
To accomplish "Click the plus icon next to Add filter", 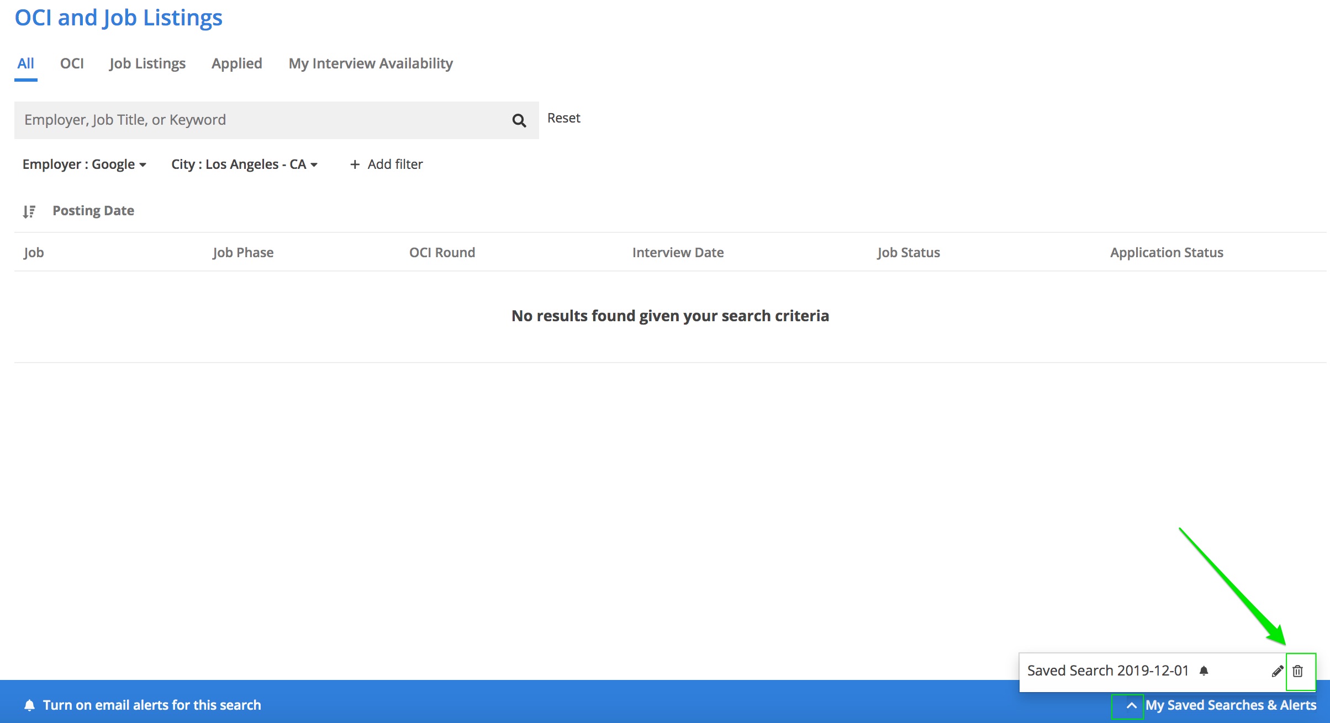I will (355, 164).
